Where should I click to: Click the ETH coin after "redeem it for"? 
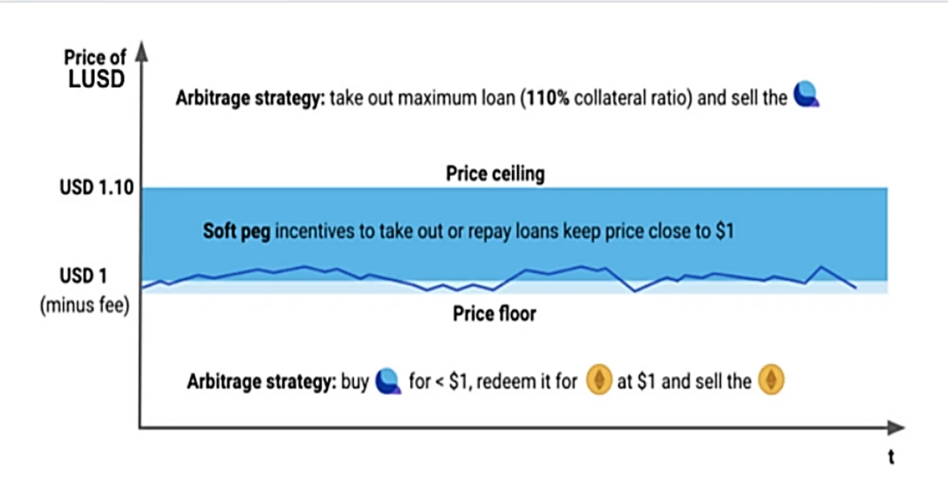[600, 382]
